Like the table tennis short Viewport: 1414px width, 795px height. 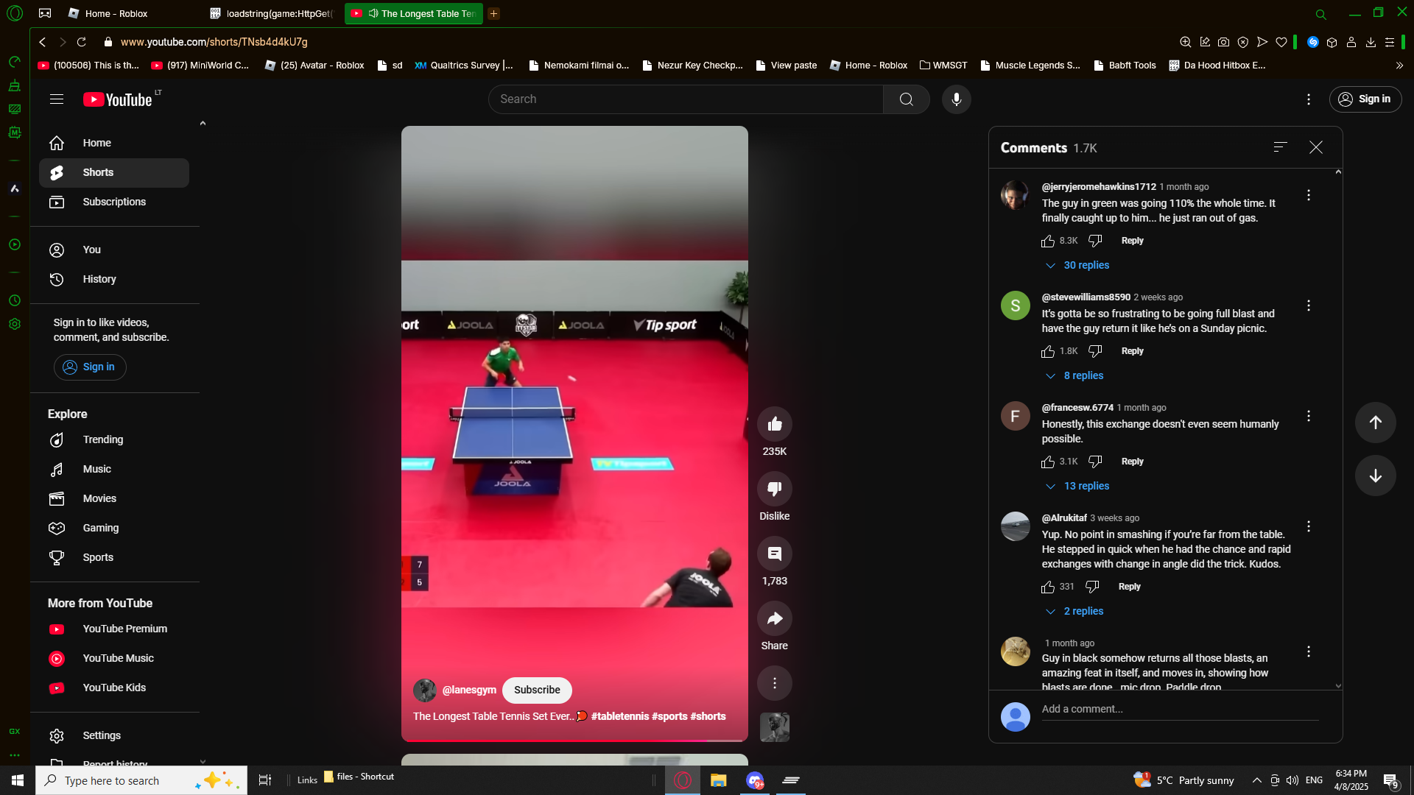(x=774, y=424)
